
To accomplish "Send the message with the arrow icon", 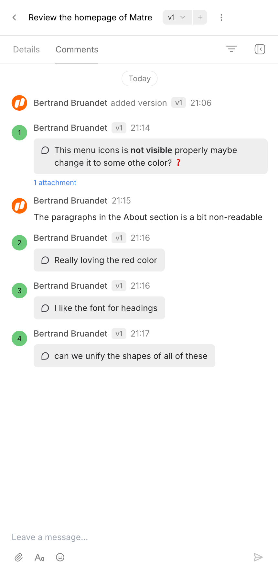I will 258,557.
